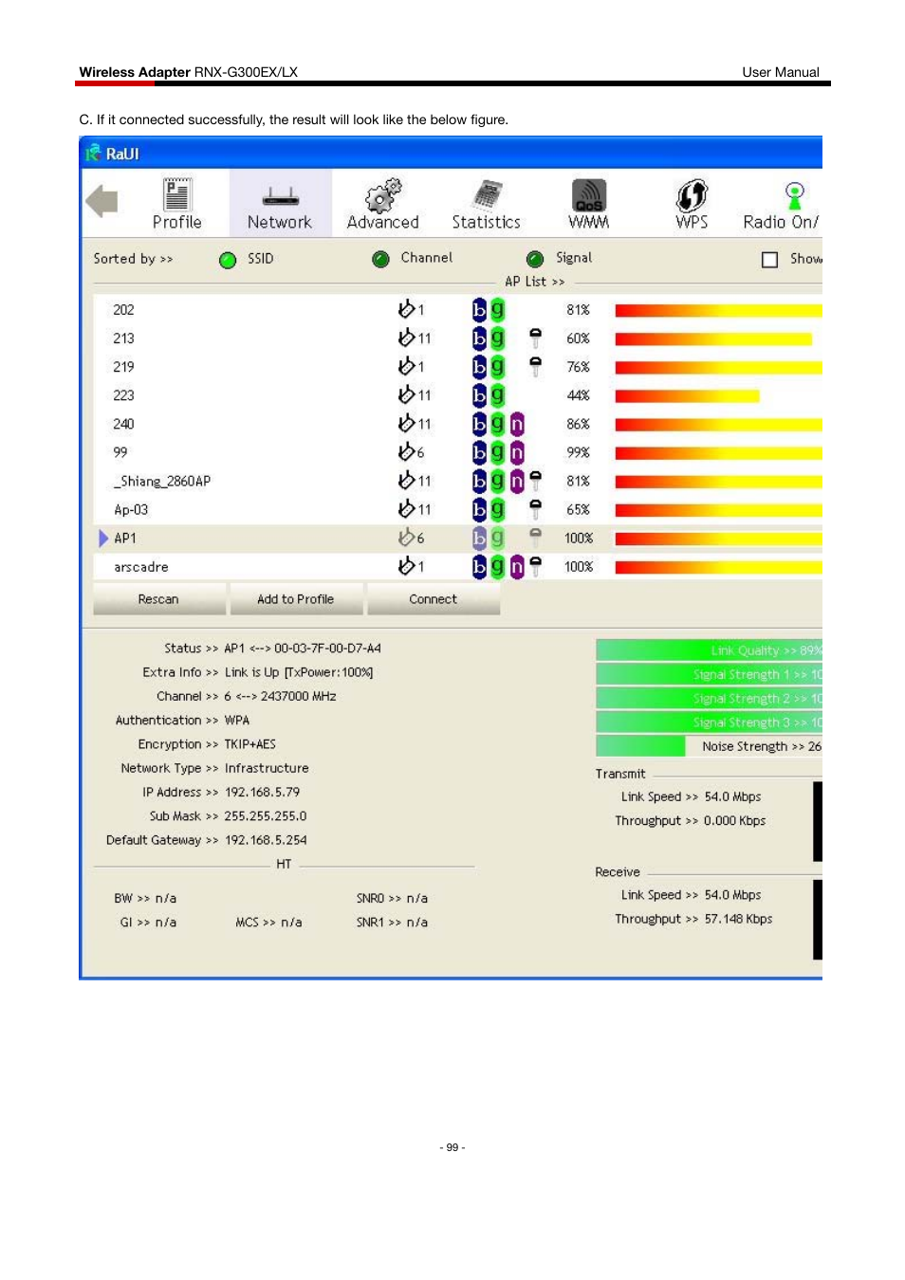Sort AP list by Signal
The height and width of the screenshot is (1280, 905).
click(535, 259)
